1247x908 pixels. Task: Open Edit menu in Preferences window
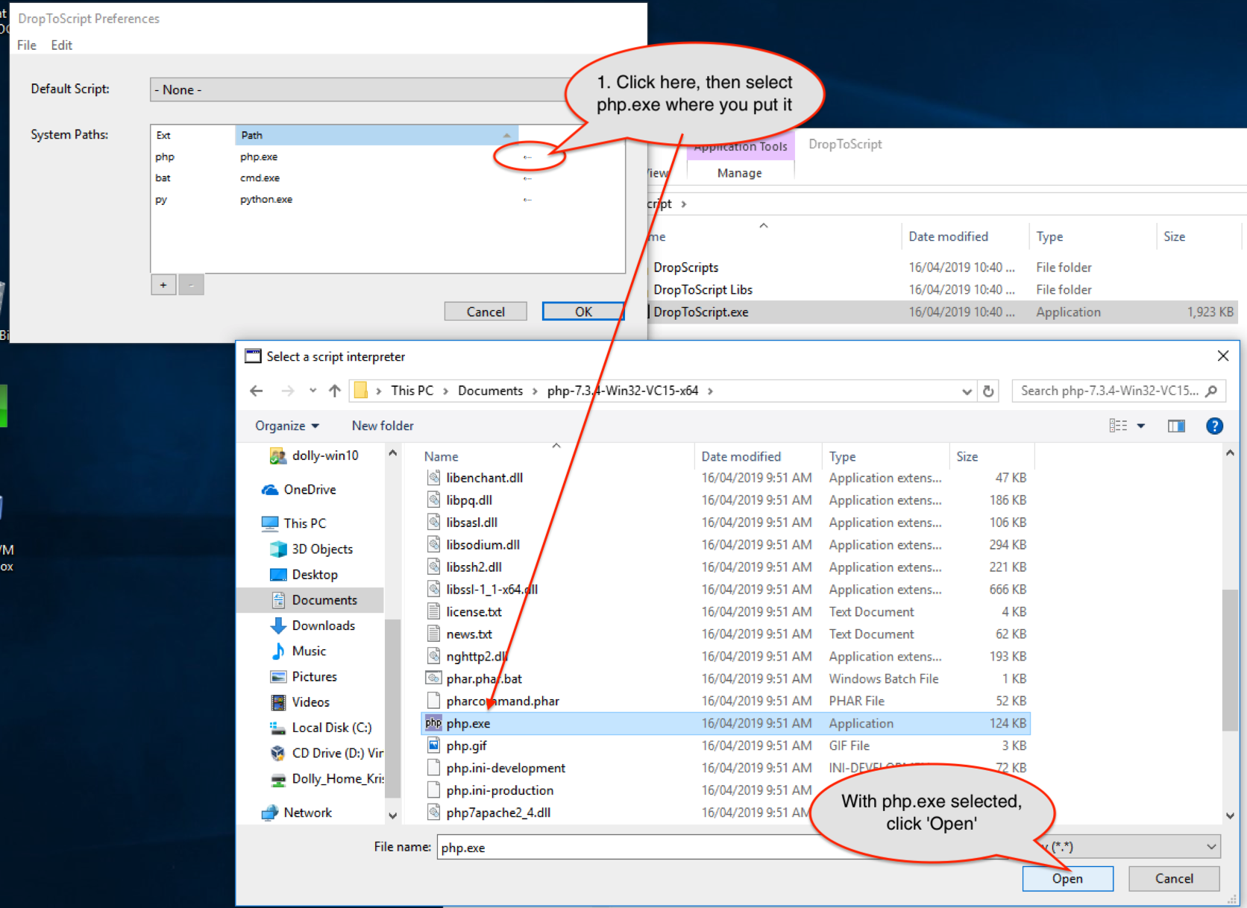point(61,45)
